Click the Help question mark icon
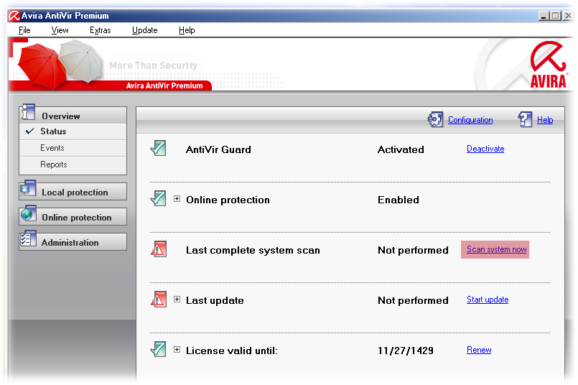Image resolution: width=578 pixels, height=385 pixels. point(526,119)
